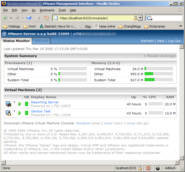
Task: Switch to the Options tab
Action: click(41, 41)
